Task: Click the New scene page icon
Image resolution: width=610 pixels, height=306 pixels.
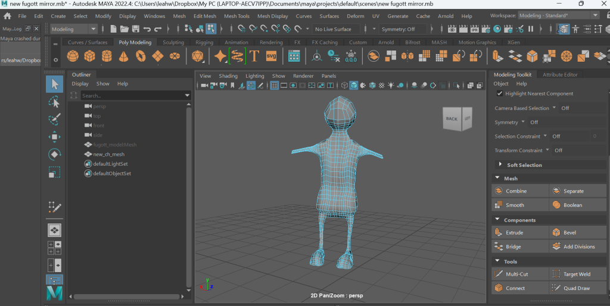Action: (113, 29)
